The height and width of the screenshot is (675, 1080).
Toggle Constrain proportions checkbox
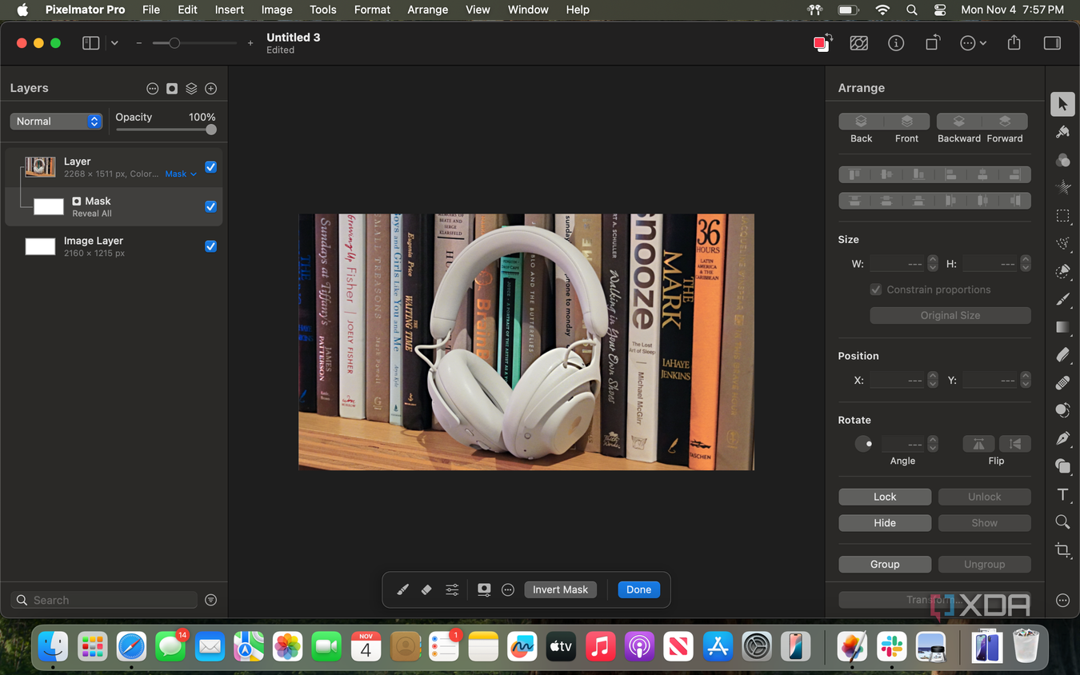[x=876, y=290]
